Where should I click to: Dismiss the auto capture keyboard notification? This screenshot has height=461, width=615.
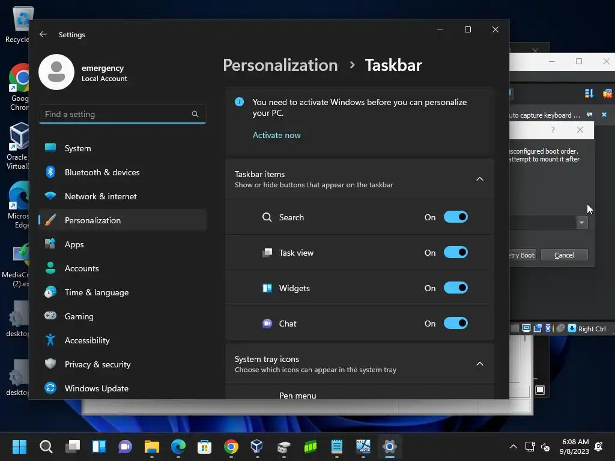[604, 115]
